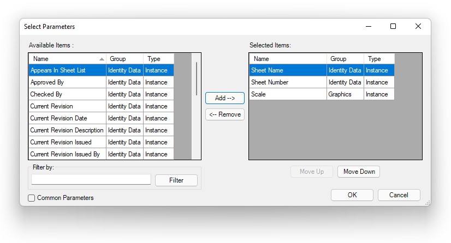This screenshot has height=243, width=451.
Task: Click the Group header in Available Items
Action: click(x=124, y=59)
